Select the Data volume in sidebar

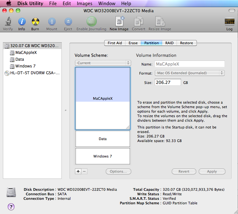point(32,59)
